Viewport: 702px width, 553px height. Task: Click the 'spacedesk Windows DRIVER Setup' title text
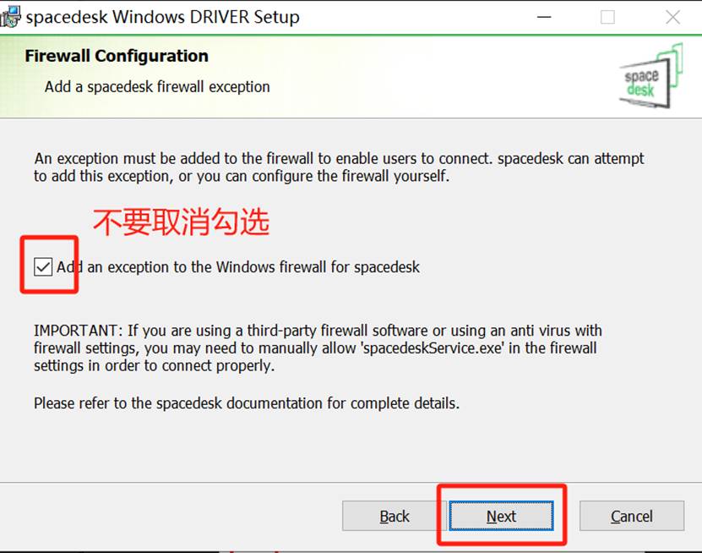point(162,17)
